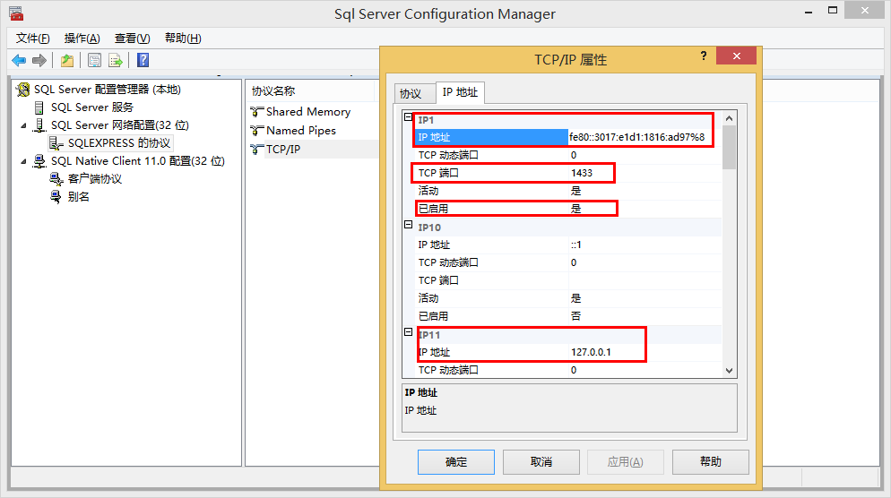Click the Up one level folder icon

(67, 60)
